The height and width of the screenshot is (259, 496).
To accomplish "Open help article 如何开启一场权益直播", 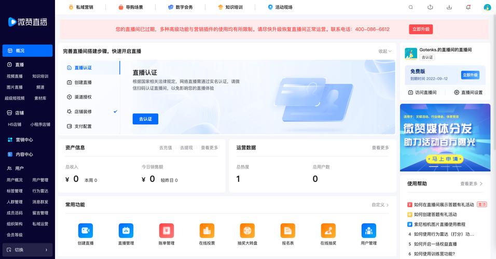I will [435, 244].
